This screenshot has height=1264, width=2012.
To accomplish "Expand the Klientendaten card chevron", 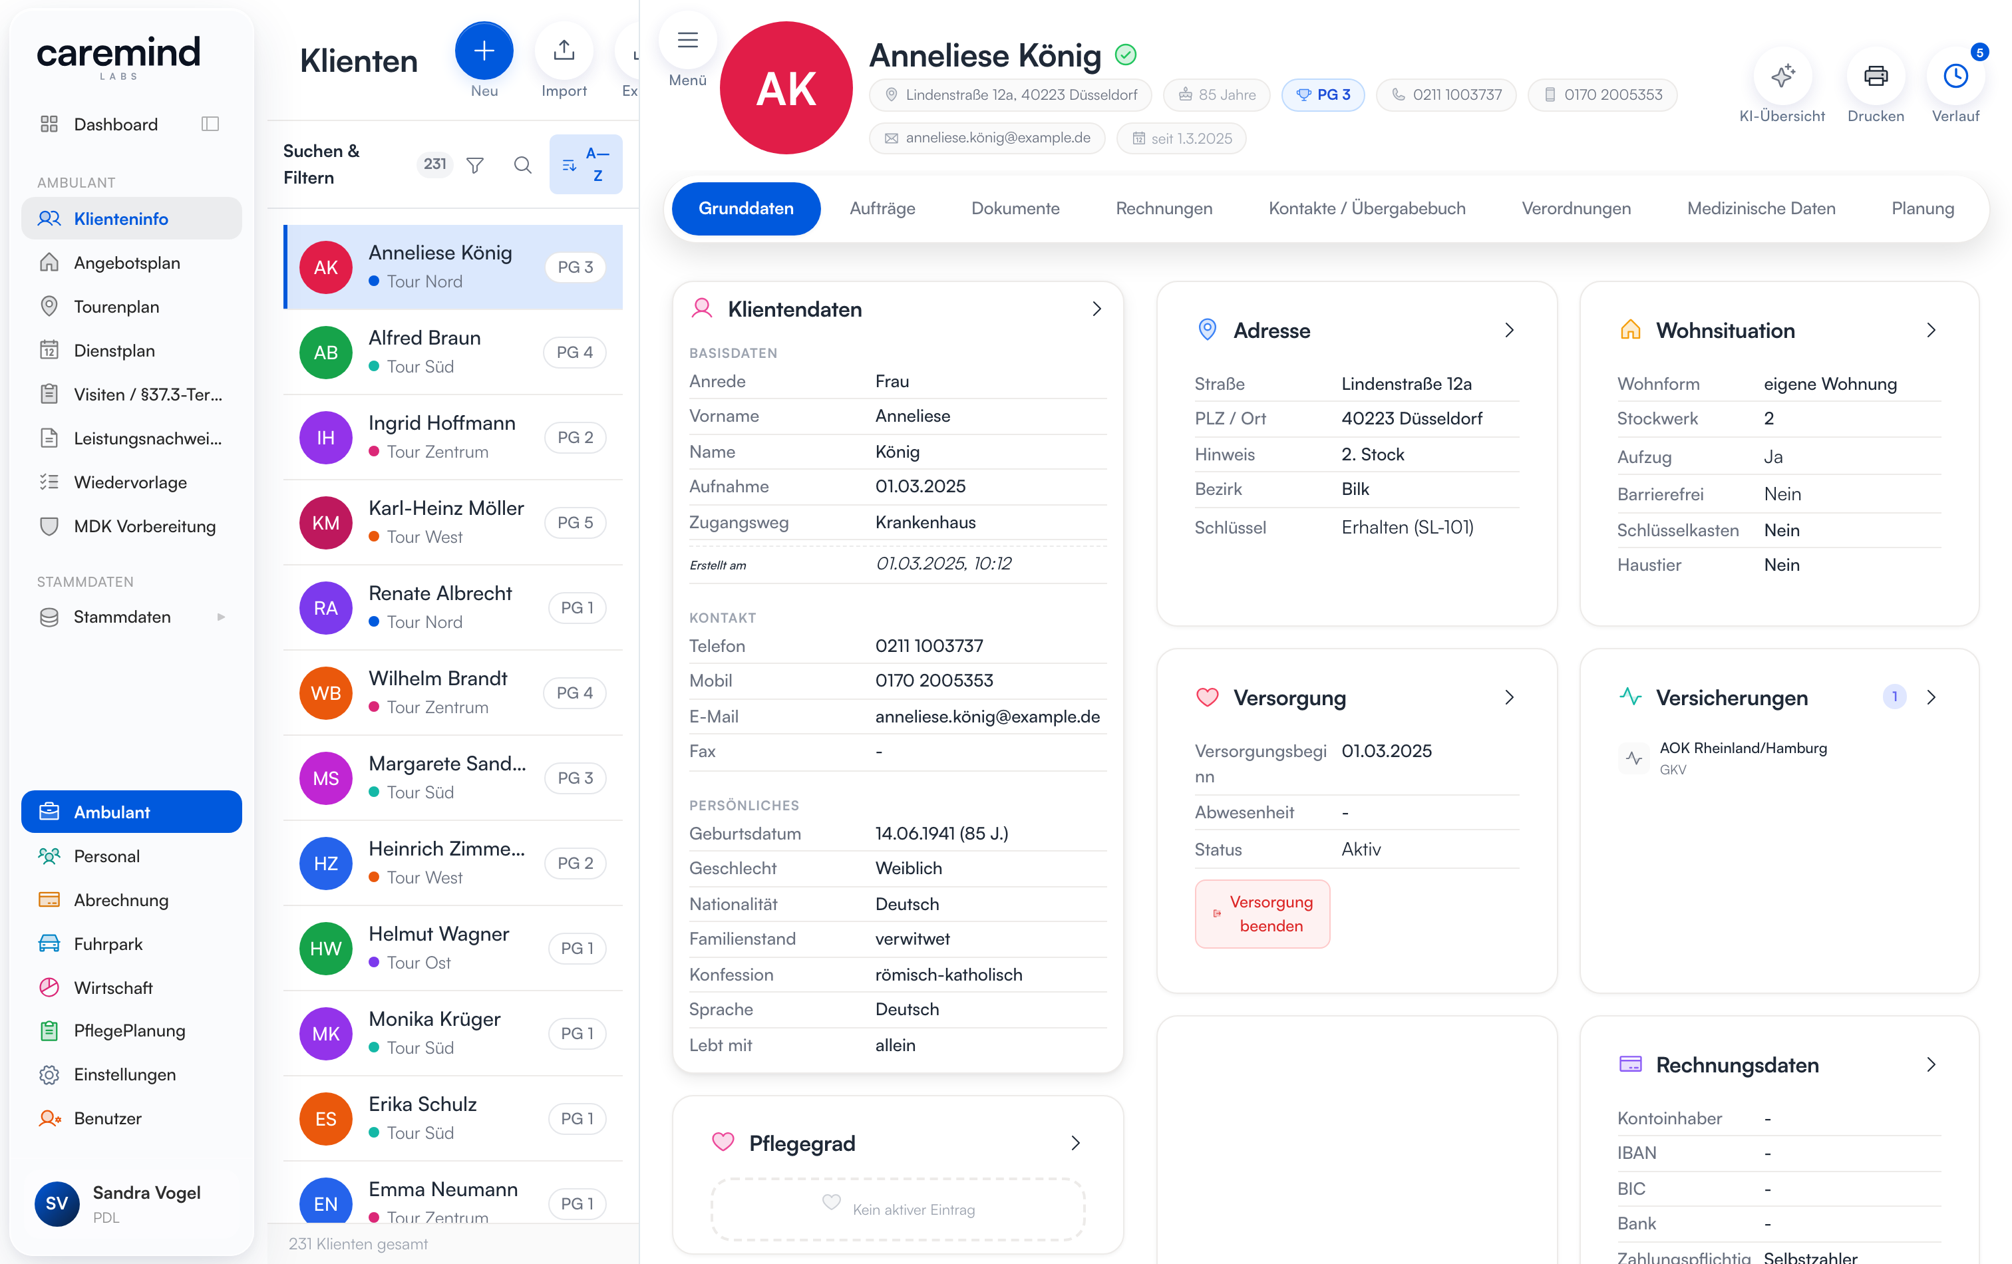I will [1096, 309].
